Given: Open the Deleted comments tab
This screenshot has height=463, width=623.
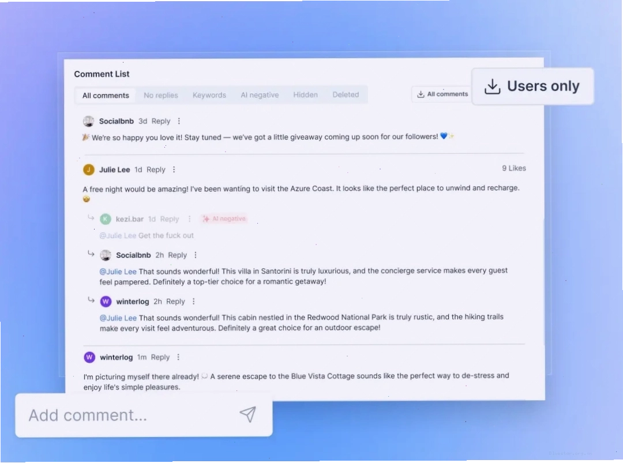Looking at the screenshot, I should click(x=346, y=95).
